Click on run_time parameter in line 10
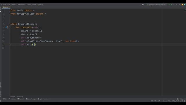This screenshot has height=105, width=186. (70, 41)
